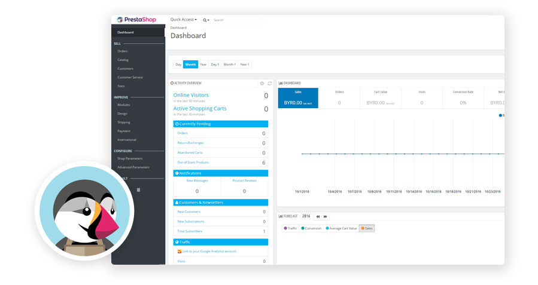This screenshot has width=538, height=285.
Task: Open the Visits link under Traffic
Action: click(x=181, y=261)
